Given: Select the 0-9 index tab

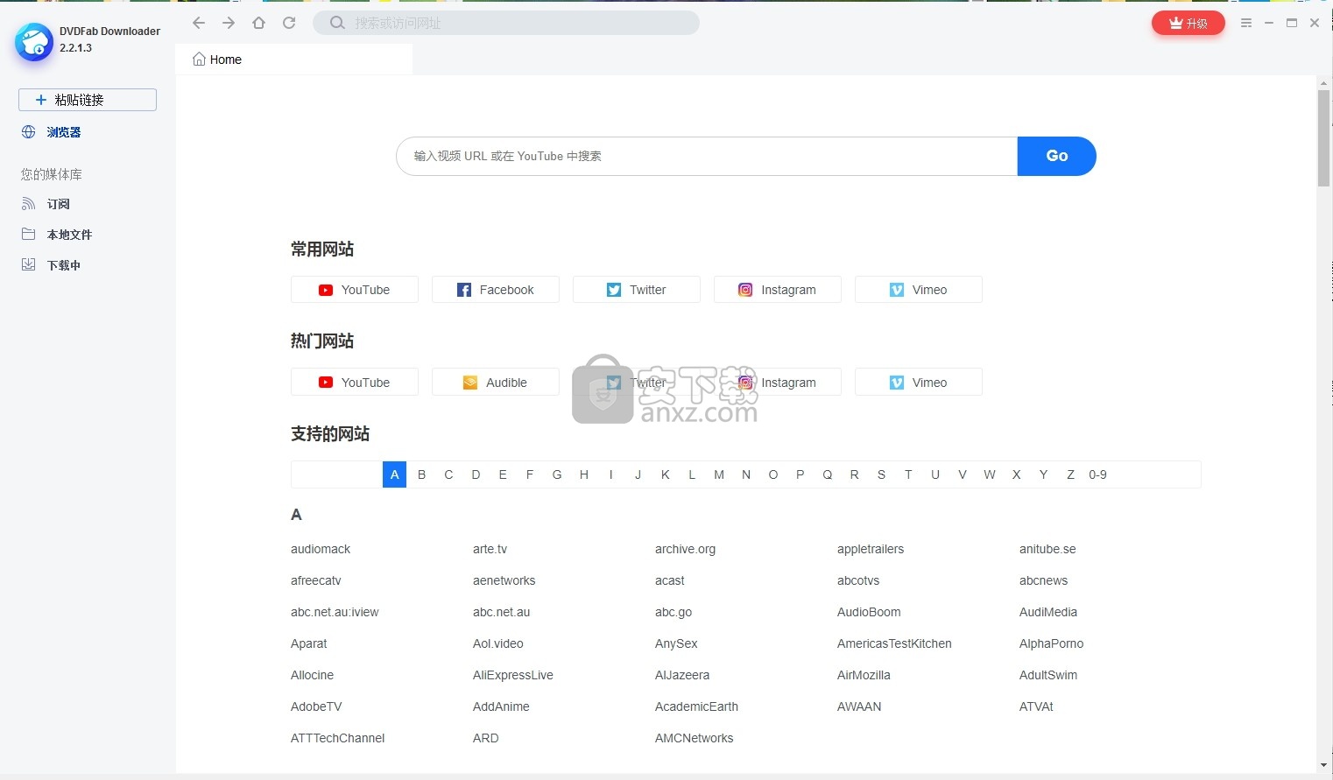Looking at the screenshot, I should click(x=1097, y=474).
